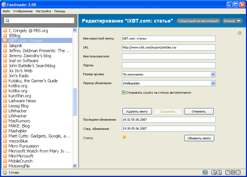The width and height of the screenshot is (247, 177).
Task: Select I, Cringely @ PBS.org feed
Action: tap(37, 31)
